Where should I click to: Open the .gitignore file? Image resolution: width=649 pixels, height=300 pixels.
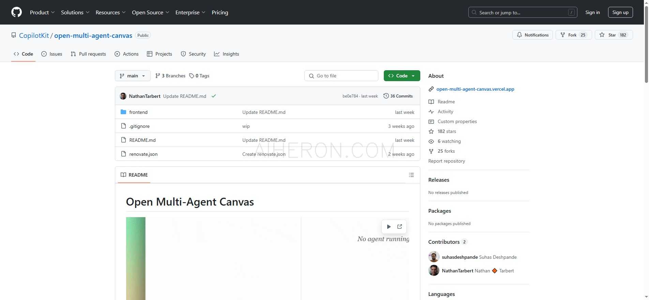139,126
